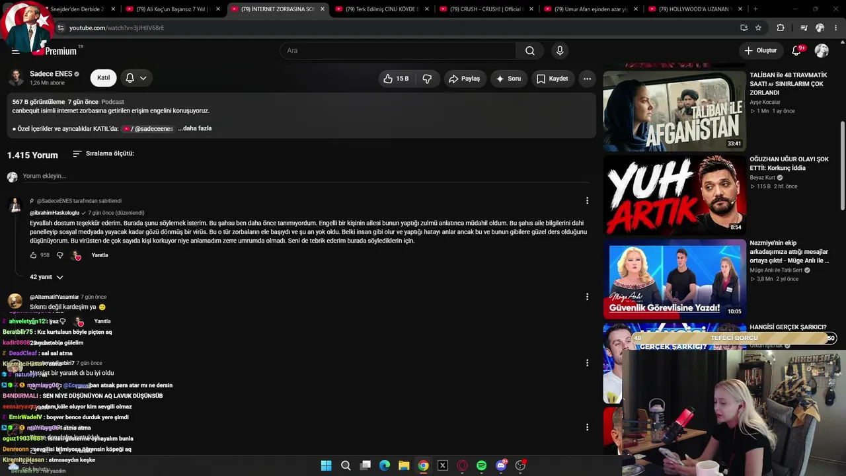Screen dimensions: 846x476
Task: Switch to the Sneijder'den Derbide tab
Action: pos(83,9)
